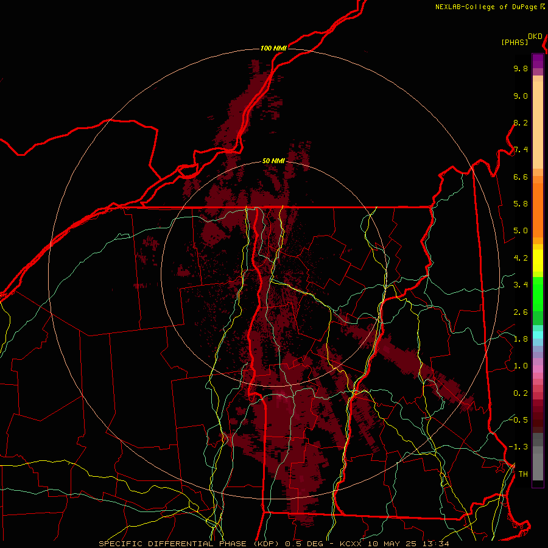The image size is (548, 548).
Task: Pick the bright green color bar segment
Action: click(x=538, y=294)
